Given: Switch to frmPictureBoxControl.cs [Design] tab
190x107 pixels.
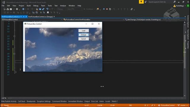Looking at the screenshot, I should (x=40, y=17).
